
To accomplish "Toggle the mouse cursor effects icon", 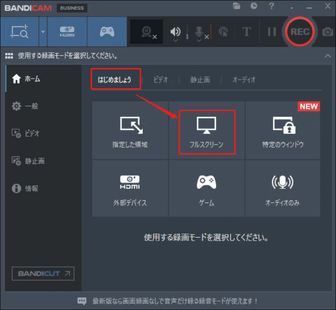I will [x=223, y=32].
